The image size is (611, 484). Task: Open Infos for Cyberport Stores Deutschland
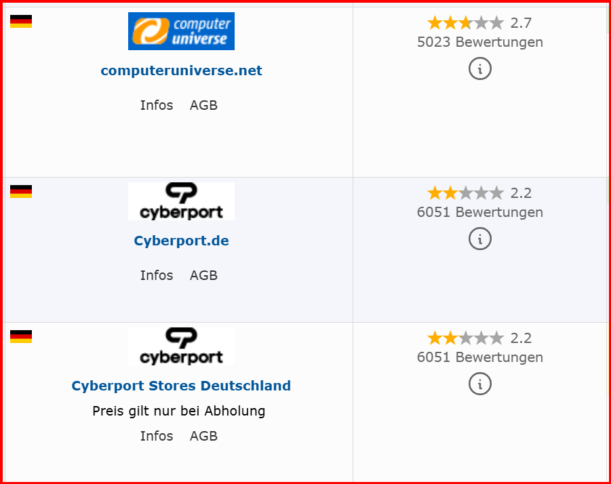point(157,436)
